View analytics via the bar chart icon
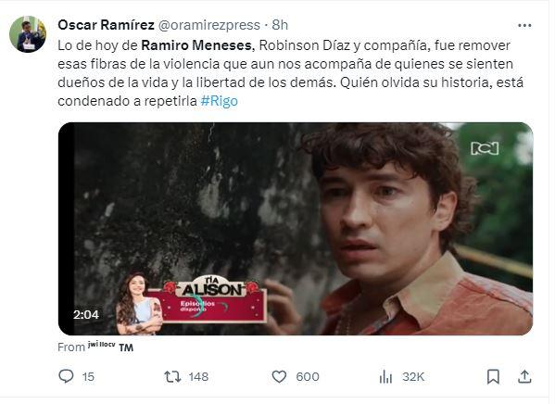The height and width of the screenshot is (404, 555). click(x=385, y=377)
